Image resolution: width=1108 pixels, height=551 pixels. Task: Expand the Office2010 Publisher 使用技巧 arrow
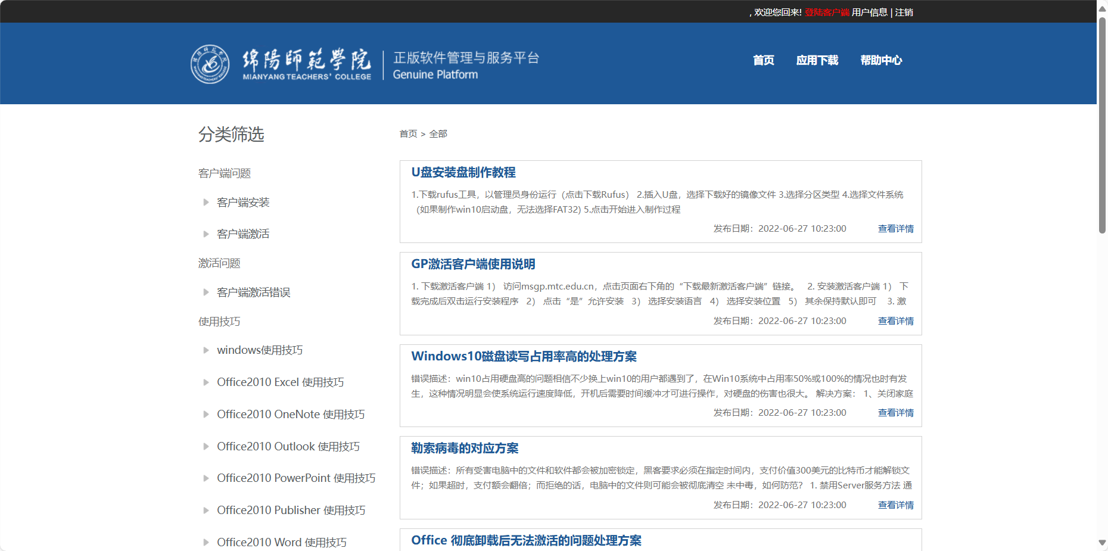click(206, 510)
